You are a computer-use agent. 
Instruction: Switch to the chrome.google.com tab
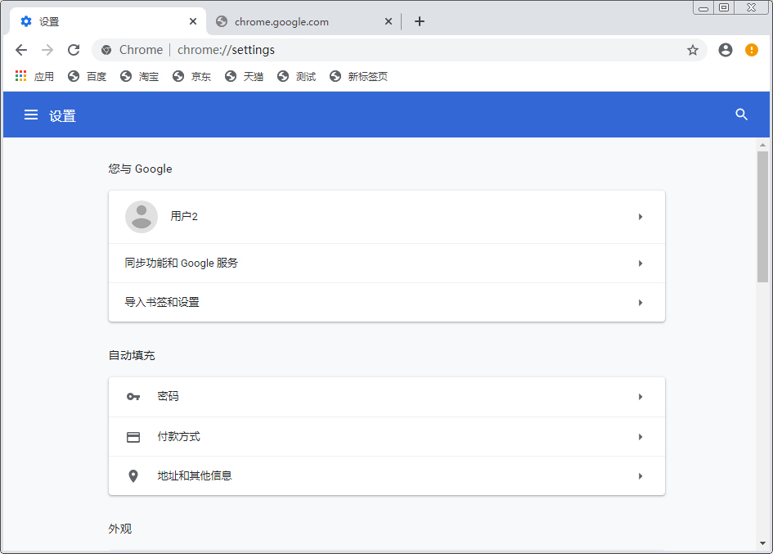(282, 21)
